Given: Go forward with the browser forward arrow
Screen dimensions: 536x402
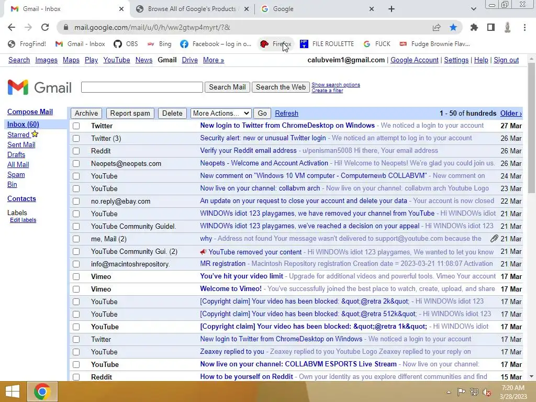Looking at the screenshot, I should pyautogui.click(x=28, y=27).
